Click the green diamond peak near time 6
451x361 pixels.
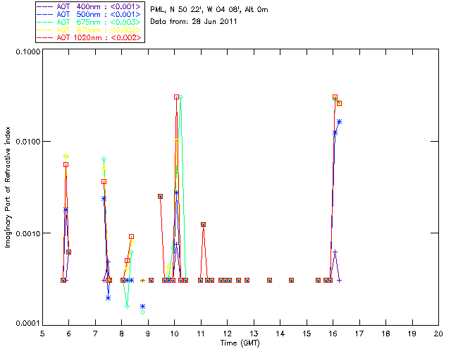pyautogui.click(x=66, y=156)
